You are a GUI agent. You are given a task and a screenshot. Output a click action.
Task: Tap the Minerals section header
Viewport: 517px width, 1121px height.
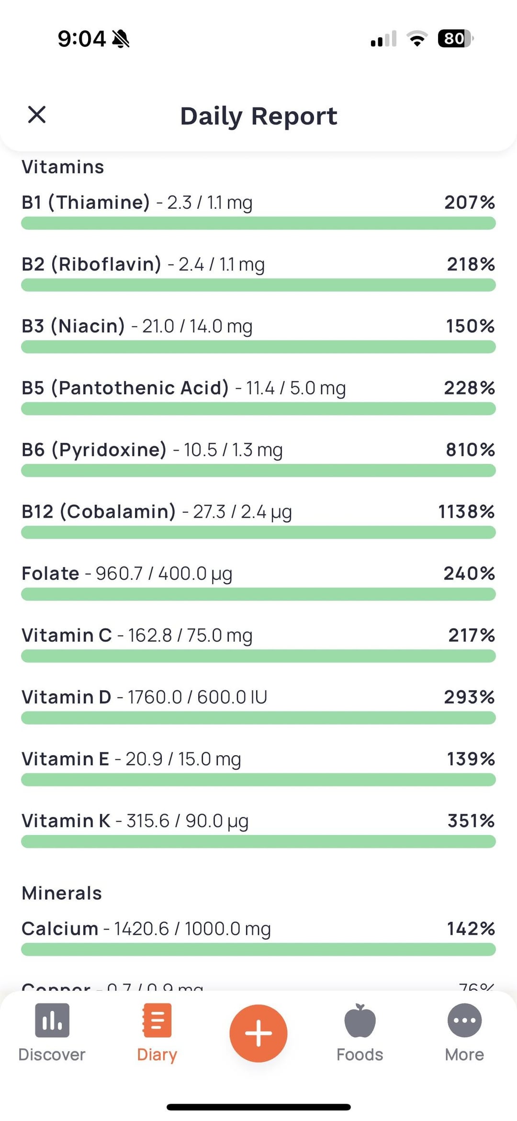[62, 894]
